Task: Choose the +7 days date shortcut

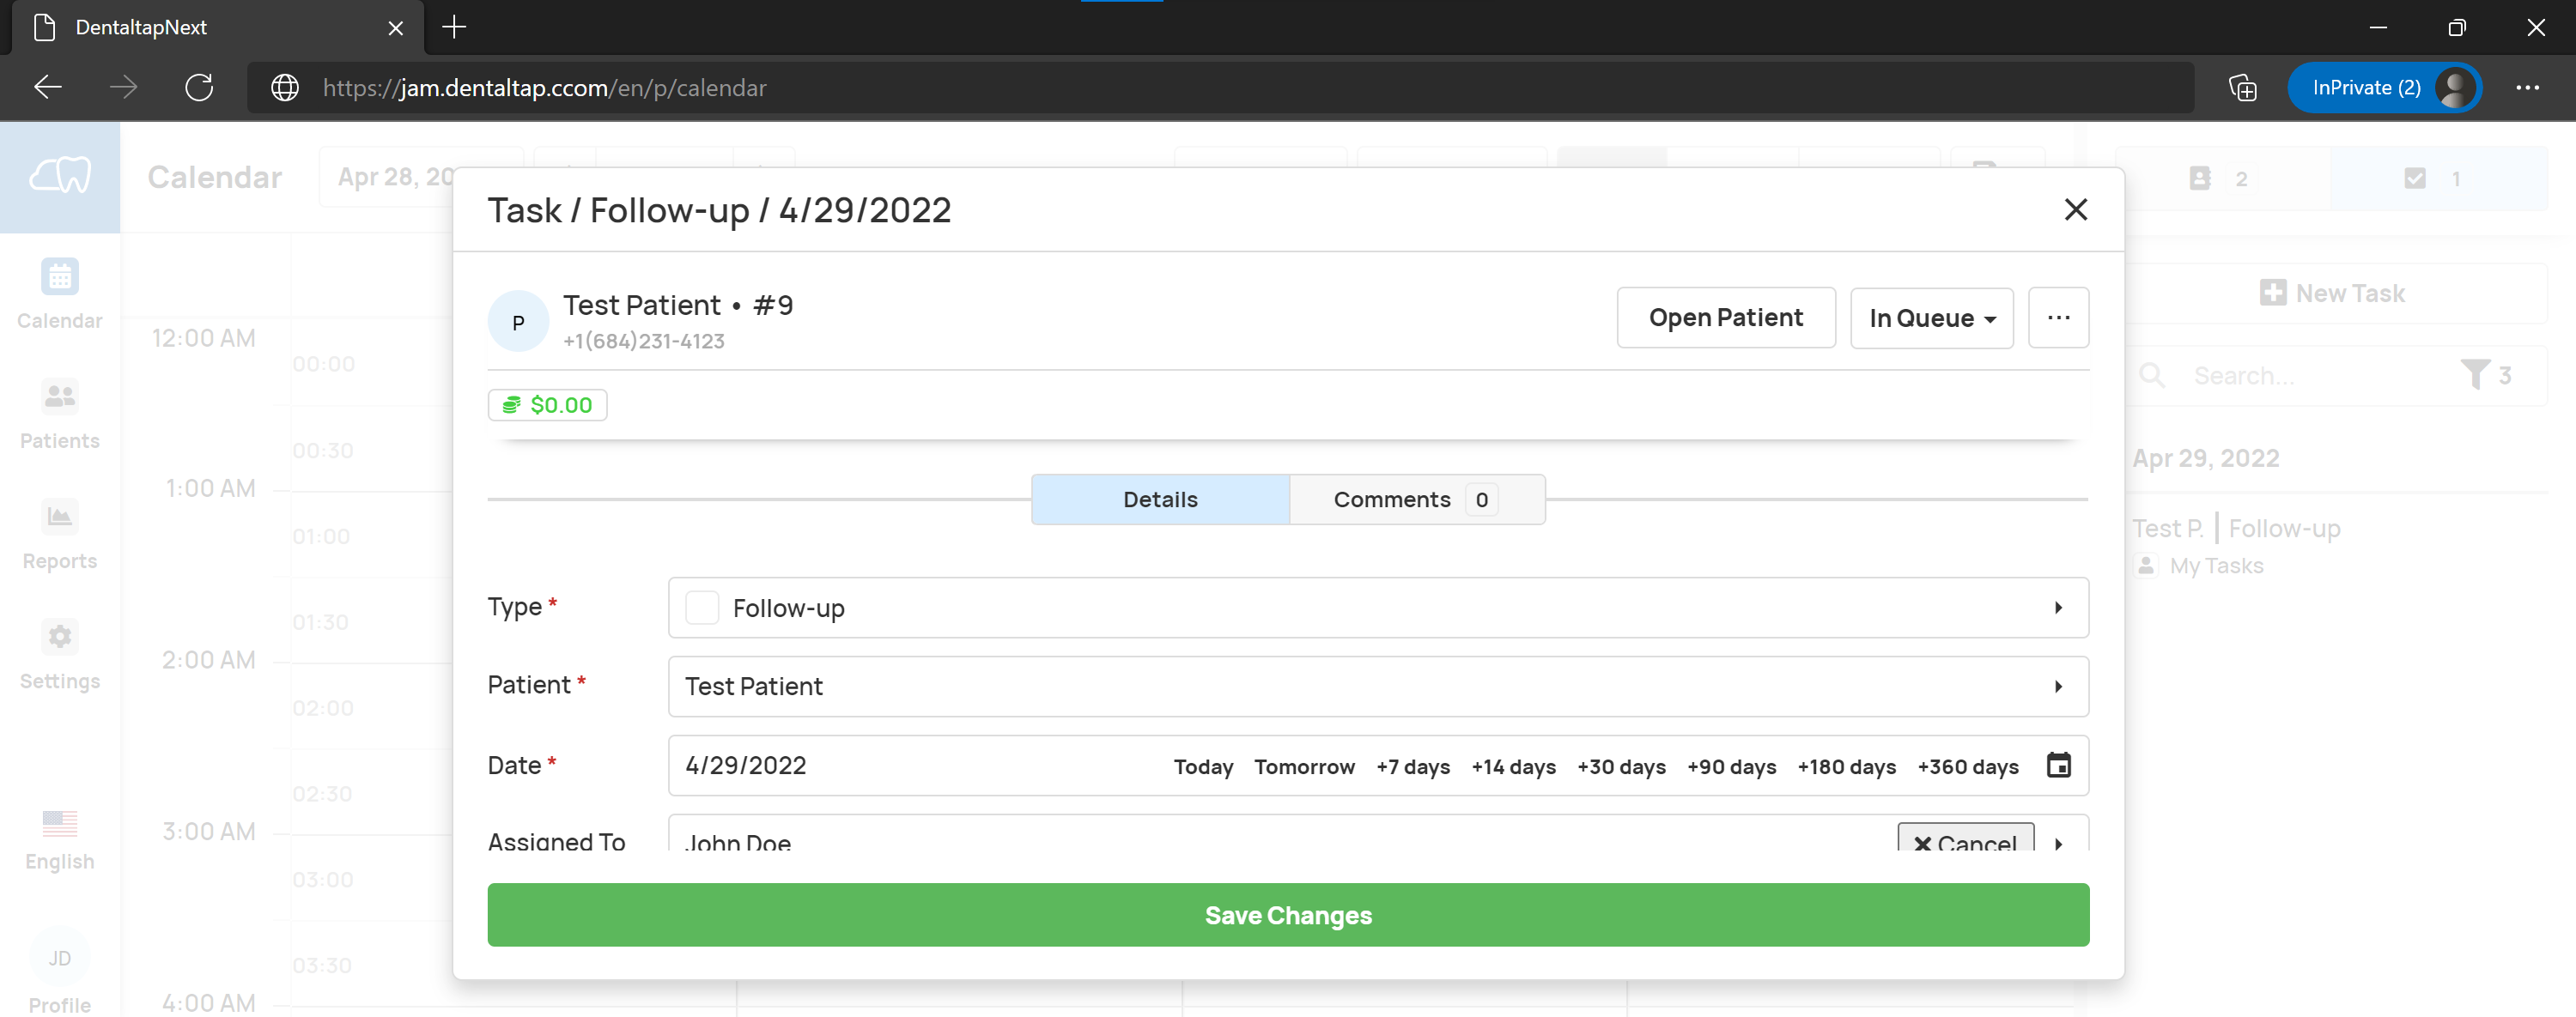Action: pos(1412,766)
